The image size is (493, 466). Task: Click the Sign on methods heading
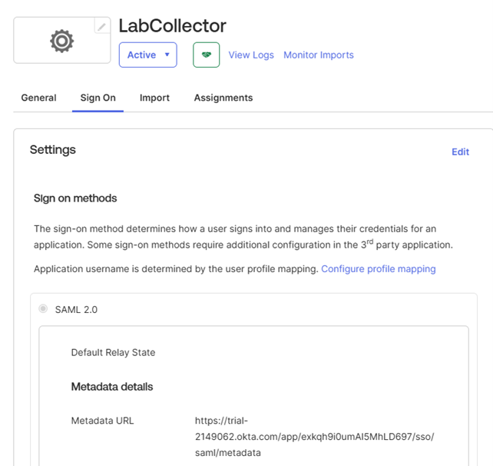click(x=75, y=198)
